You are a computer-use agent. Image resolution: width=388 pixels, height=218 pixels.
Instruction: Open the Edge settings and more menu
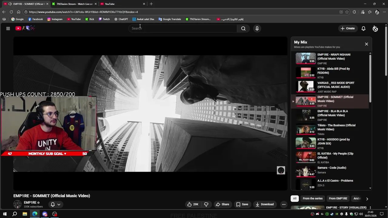(384, 12)
